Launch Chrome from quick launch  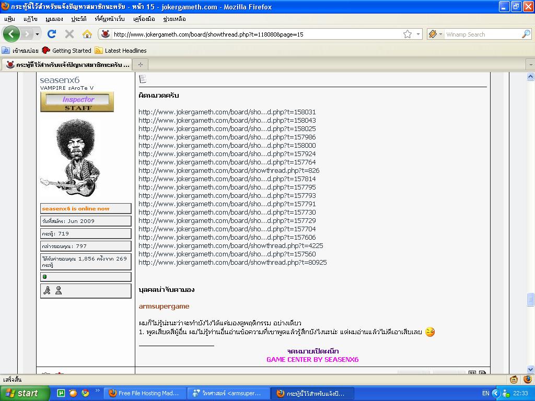85,393
